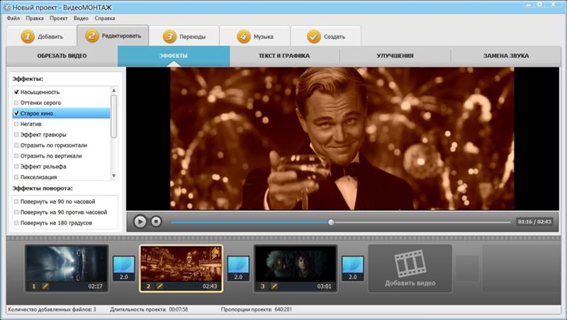Image resolution: width=567 pixels, height=320 pixels.
Task: Open the Файл menu
Action: tap(13, 18)
